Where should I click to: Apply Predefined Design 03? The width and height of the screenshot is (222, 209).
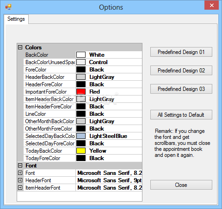pyautogui.click(x=181, y=89)
